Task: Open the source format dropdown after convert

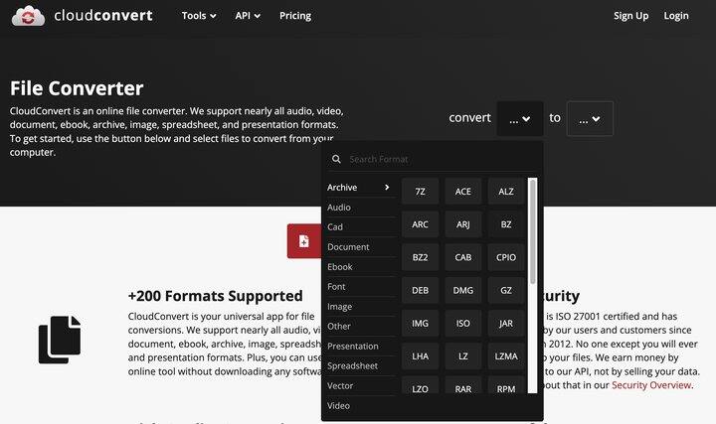Action: (520, 118)
